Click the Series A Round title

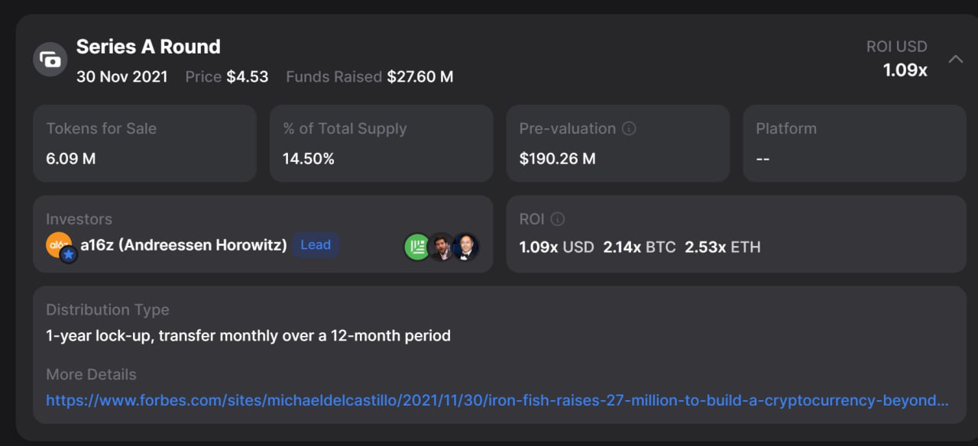[148, 47]
